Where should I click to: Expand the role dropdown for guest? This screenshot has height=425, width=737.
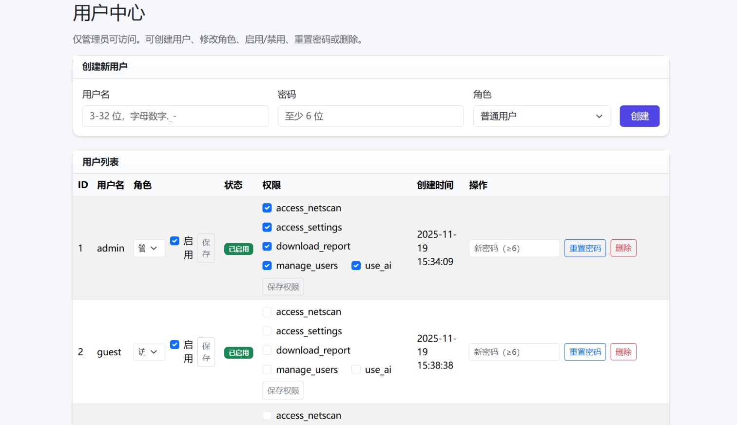coord(149,352)
